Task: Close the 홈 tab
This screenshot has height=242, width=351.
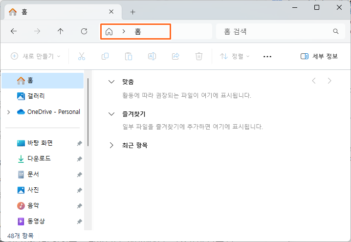Action: click(111, 12)
